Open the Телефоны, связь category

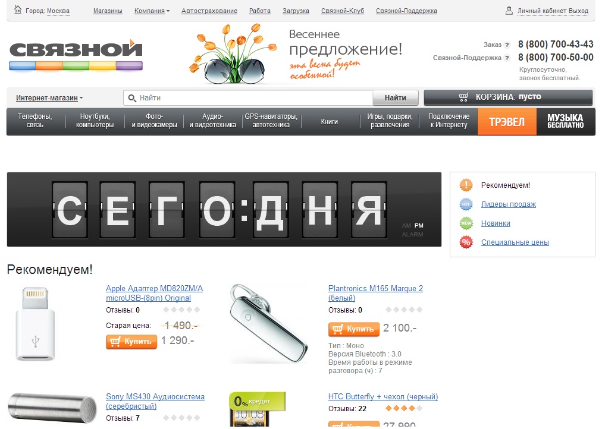(35, 121)
